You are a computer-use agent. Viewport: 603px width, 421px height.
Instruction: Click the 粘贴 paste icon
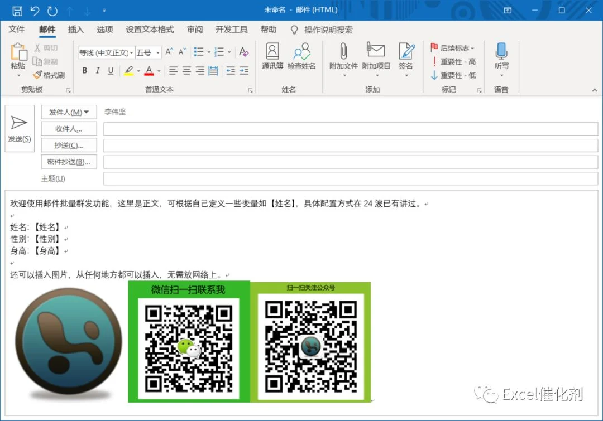18,52
